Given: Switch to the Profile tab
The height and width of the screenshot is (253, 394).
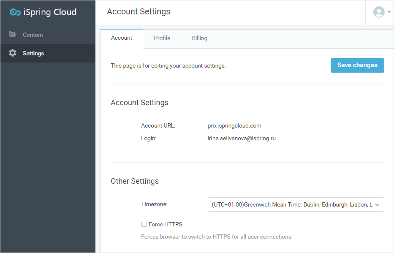Looking at the screenshot, I should [162, 38].
